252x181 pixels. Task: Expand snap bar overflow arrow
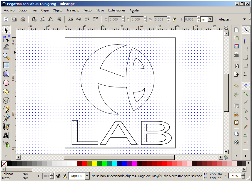point(246,156)
